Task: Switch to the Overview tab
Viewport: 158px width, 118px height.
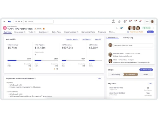Action: (8, 32)
